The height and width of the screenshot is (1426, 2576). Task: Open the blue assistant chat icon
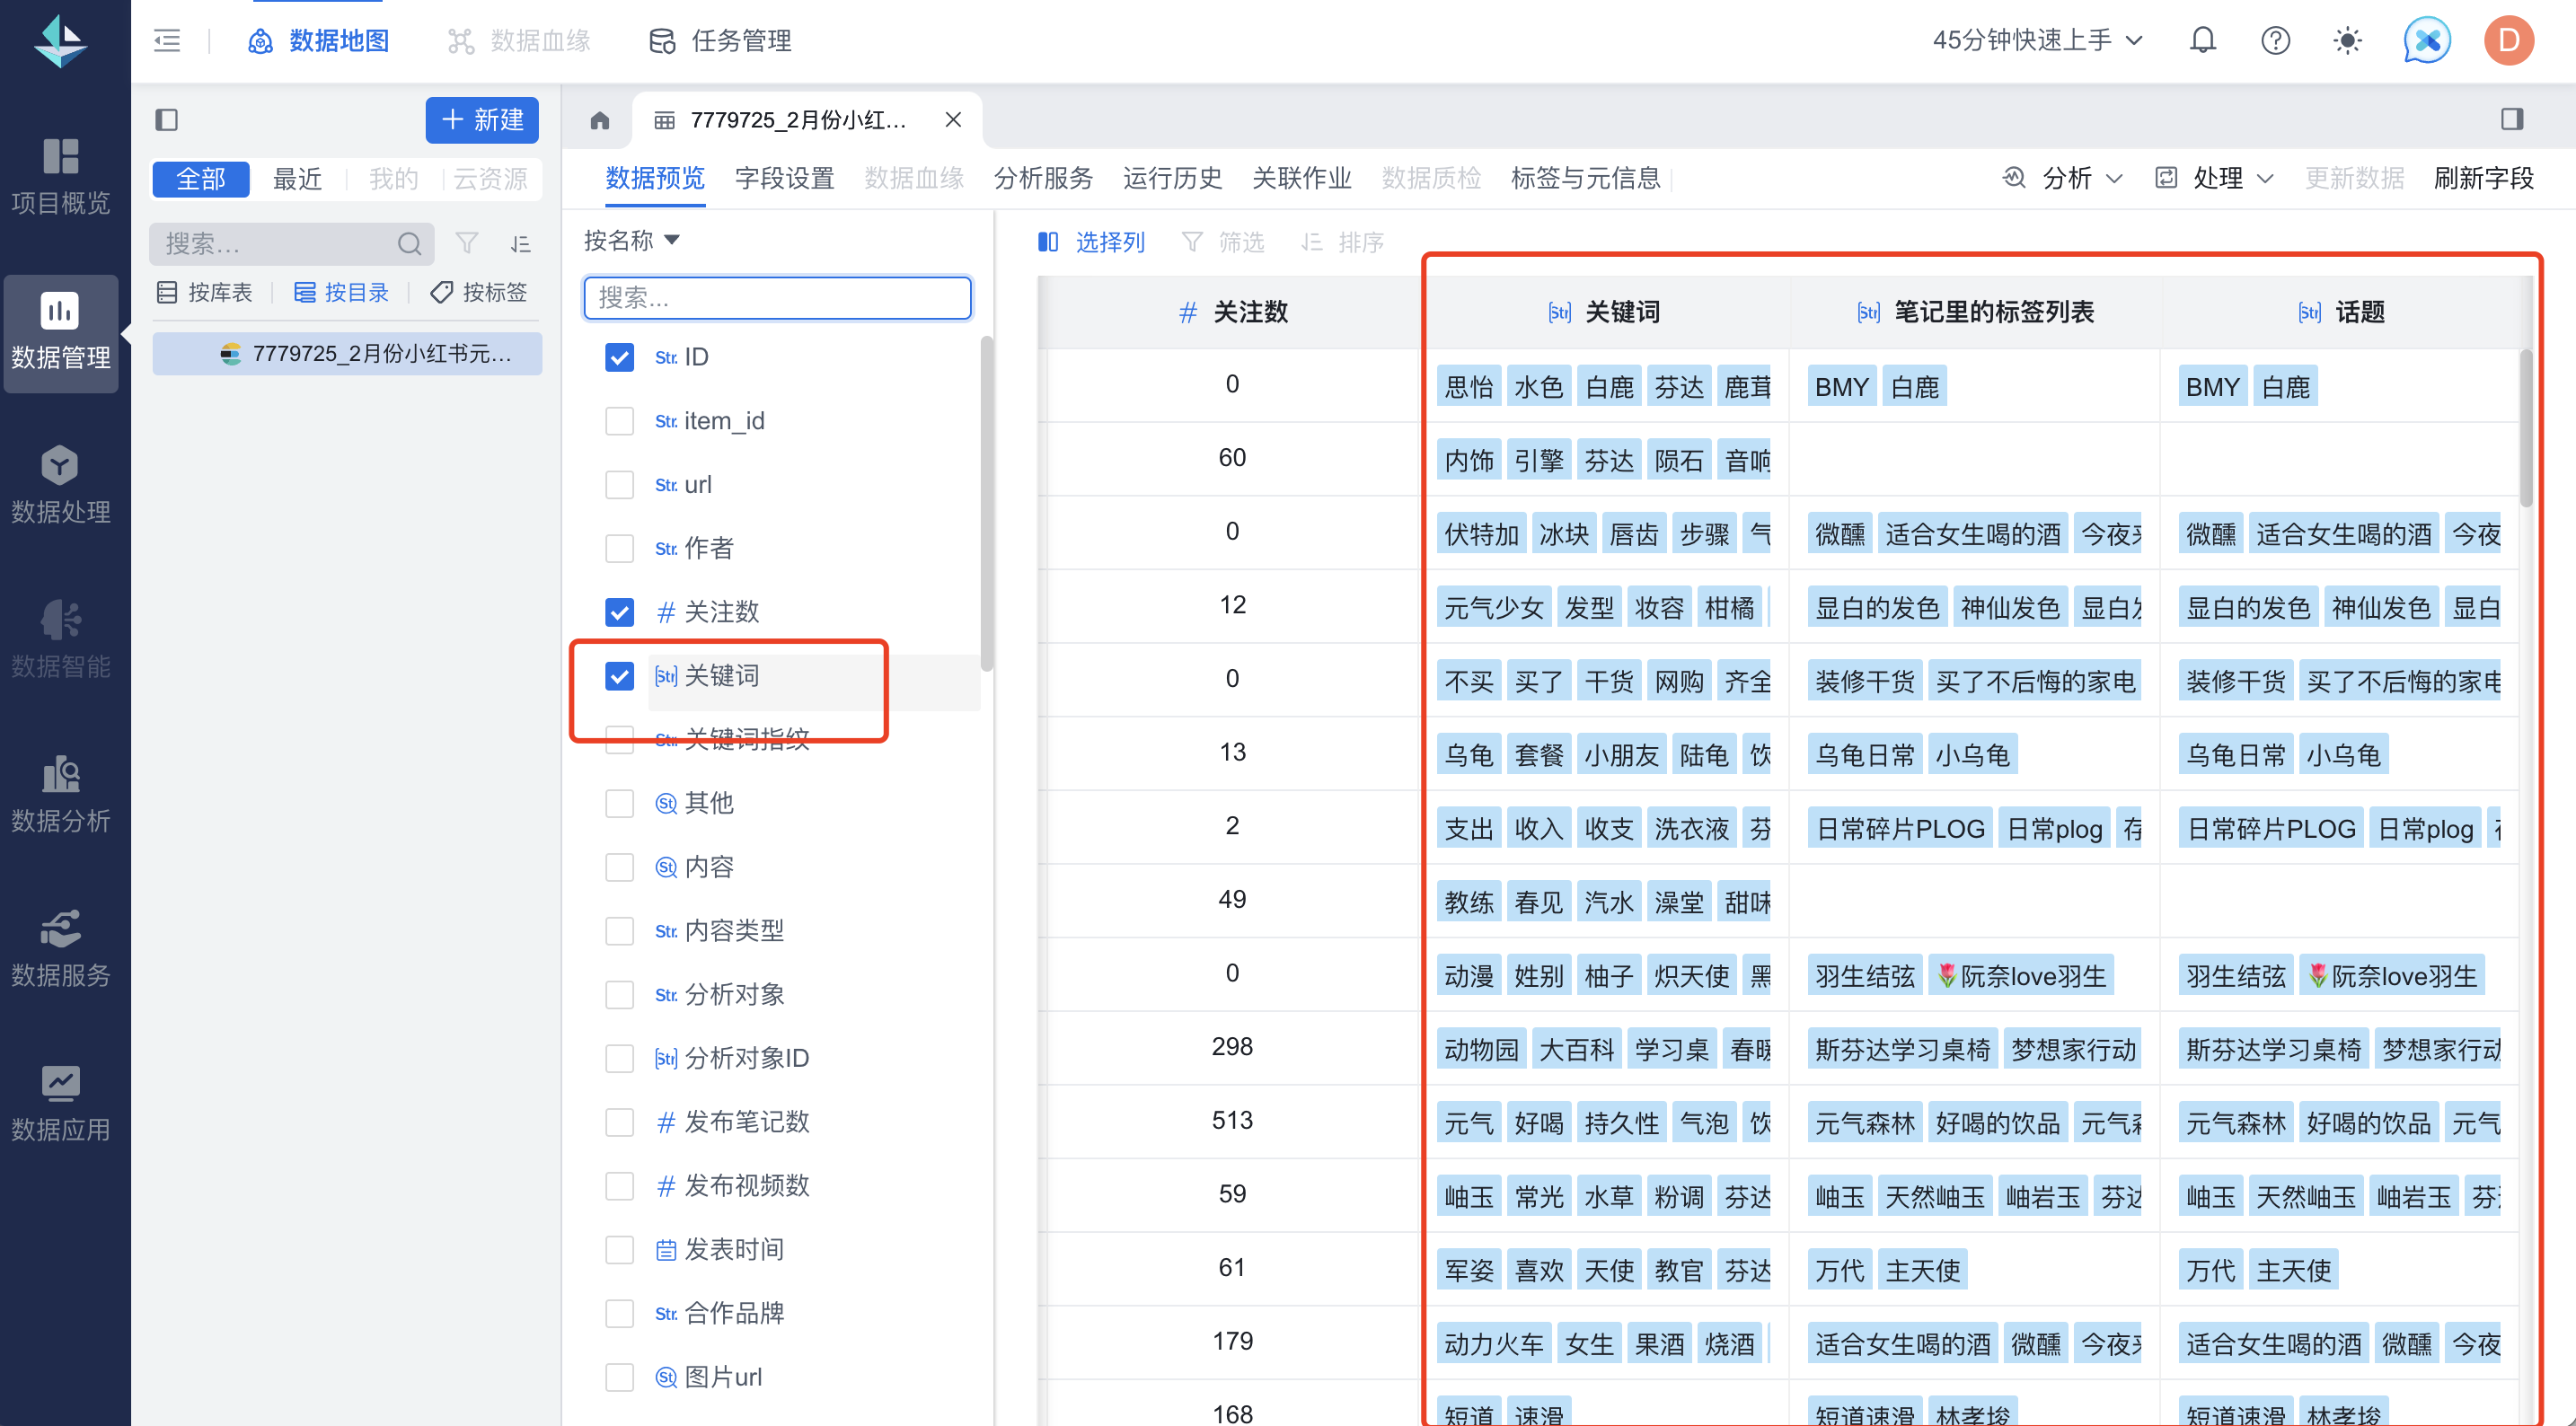[2427, 40]
